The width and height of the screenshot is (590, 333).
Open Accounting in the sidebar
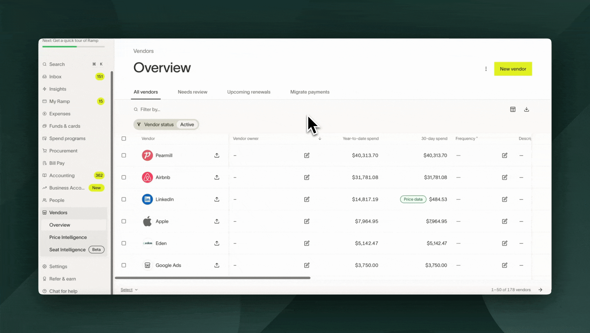coord(73,175)
